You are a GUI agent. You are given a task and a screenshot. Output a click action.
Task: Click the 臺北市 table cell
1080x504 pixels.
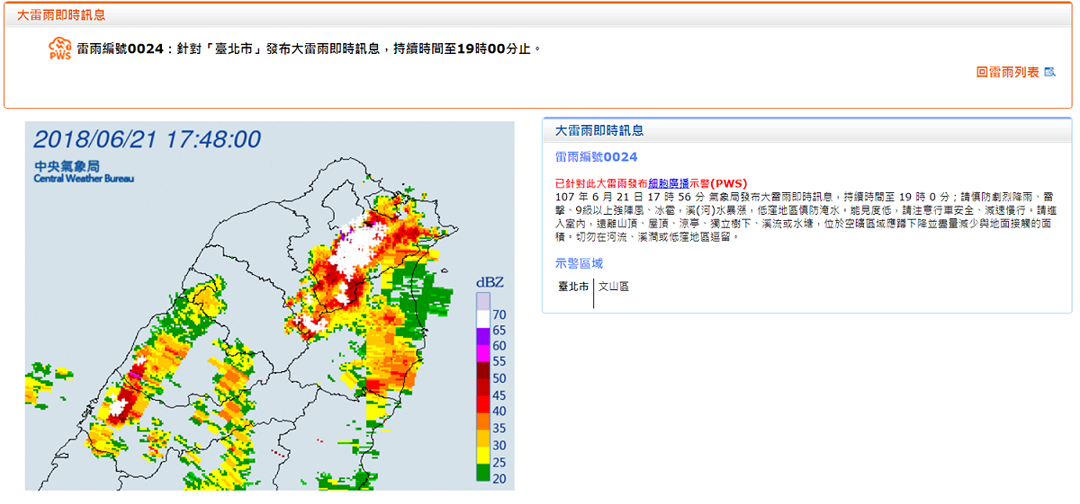(x=574, y=287)
